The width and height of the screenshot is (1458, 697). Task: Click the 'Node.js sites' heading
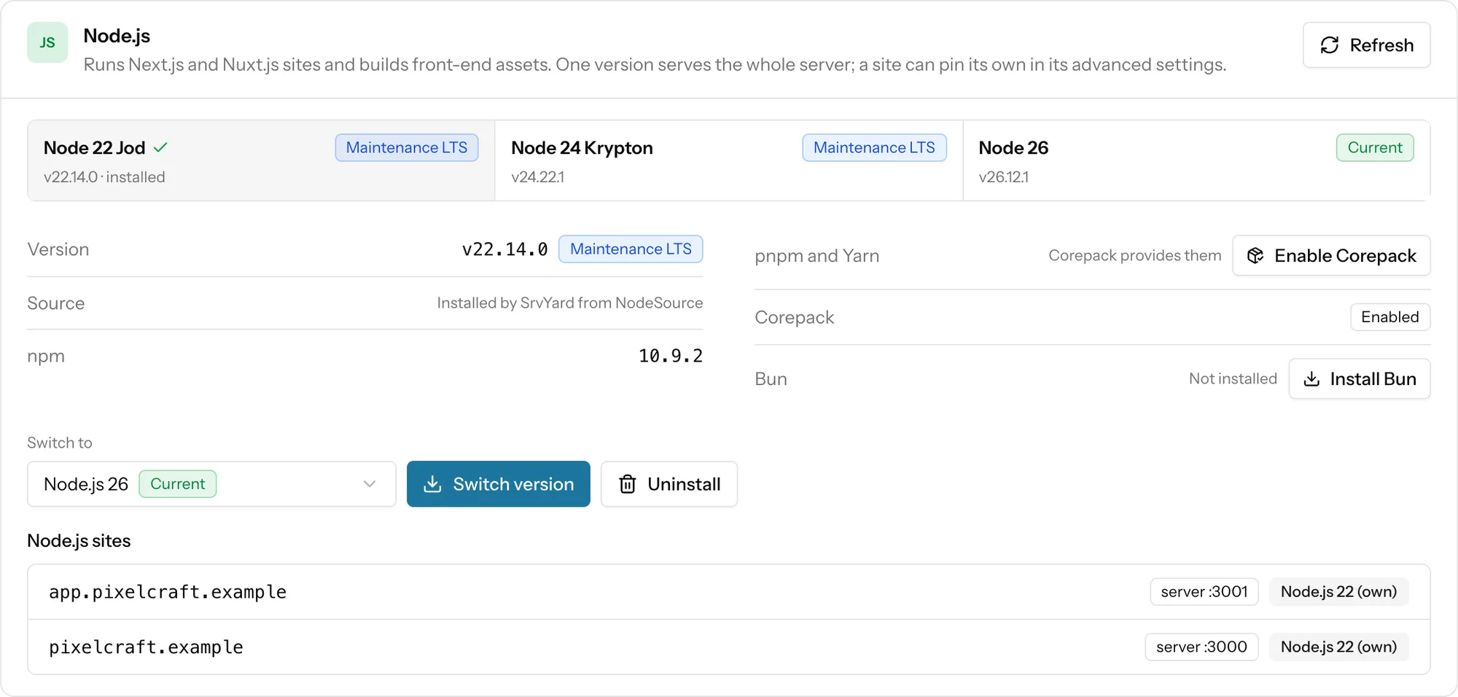coord(79,541)
